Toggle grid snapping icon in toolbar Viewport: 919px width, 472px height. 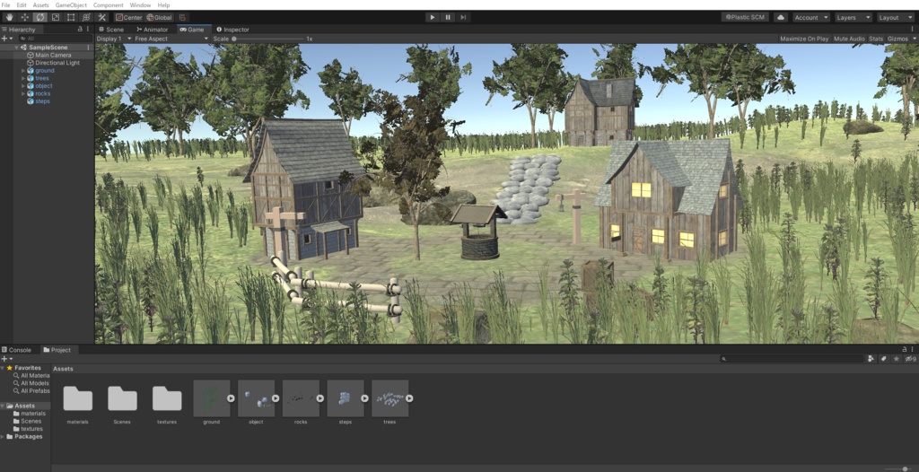tap(181, 18)
